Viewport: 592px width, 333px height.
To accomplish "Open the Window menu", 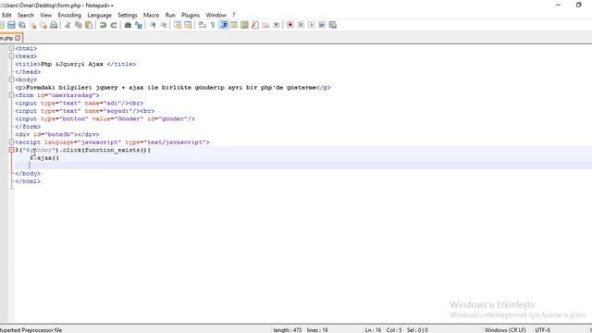I will [216, 15].
